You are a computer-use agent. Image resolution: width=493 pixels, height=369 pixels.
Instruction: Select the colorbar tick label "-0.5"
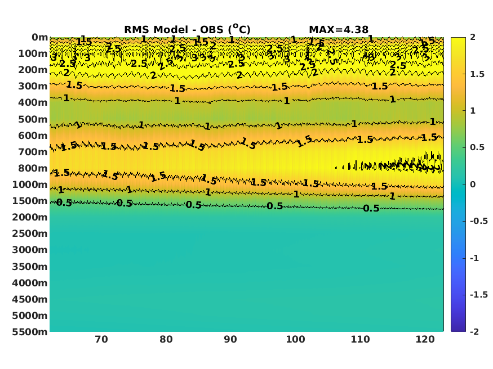click(479, 221)
